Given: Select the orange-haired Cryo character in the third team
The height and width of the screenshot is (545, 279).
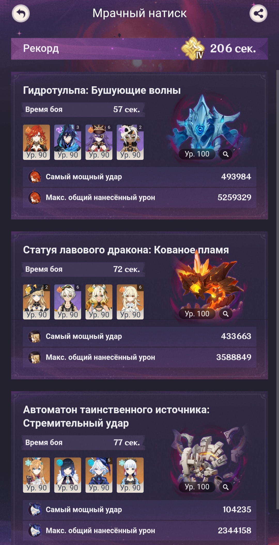Looking at the screenshot, I should (x=36, y=475).
